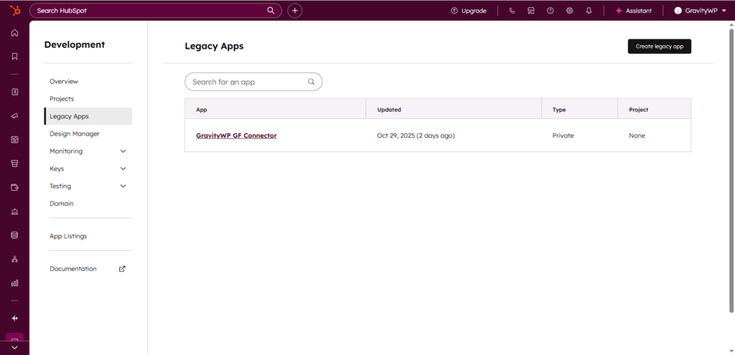Image resolution: width=735 pixels, height=355 pixels.
Task: Expand the Keys menu chevron
Action: tap(123, 169)
